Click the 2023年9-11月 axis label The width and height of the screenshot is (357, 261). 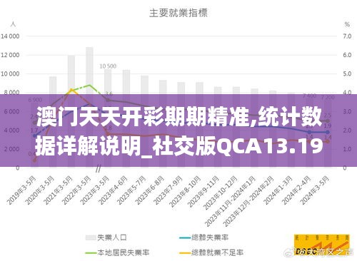(203, 192)
